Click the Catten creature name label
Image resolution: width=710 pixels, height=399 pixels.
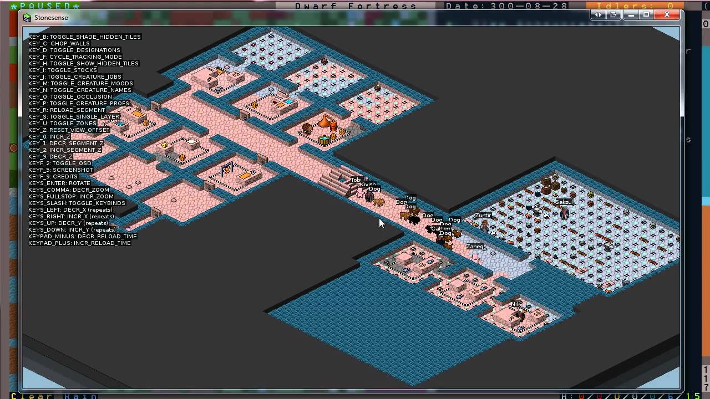pyautogui.click(x=440, y=229)
